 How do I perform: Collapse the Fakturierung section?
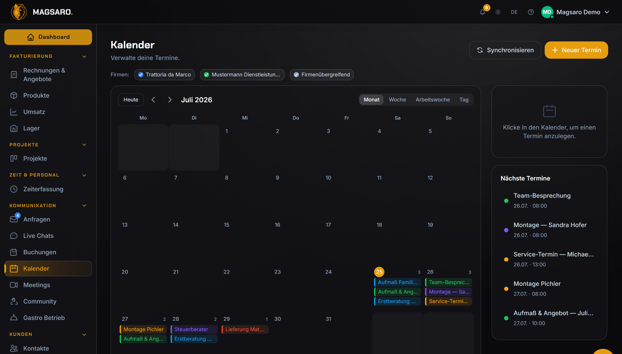tap(84, 56)
